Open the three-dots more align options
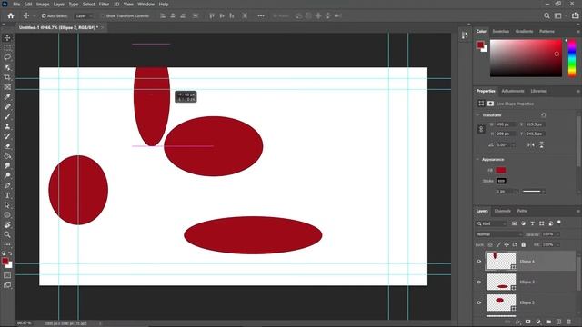This screenshot has width=582, height=327. tap(261, 15)
